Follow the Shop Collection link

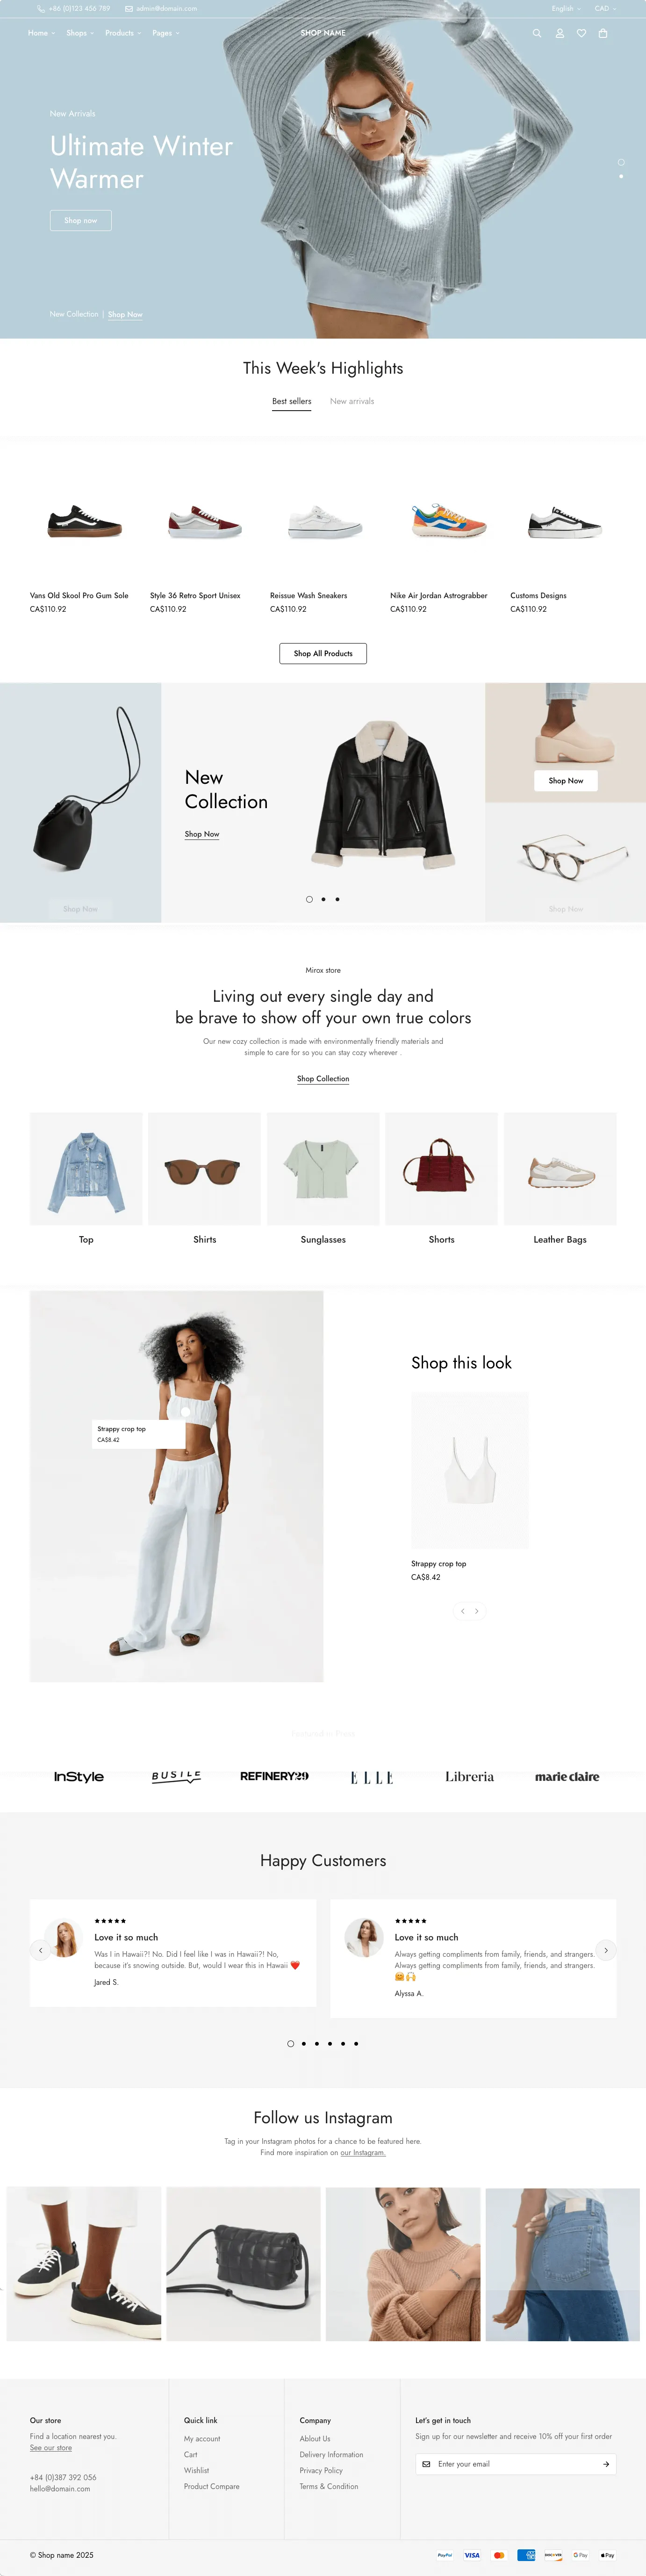pyautogui.click(x=323, y=1078)
